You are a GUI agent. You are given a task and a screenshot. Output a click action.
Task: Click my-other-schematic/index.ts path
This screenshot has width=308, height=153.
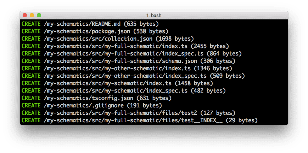tap(117, 69)
